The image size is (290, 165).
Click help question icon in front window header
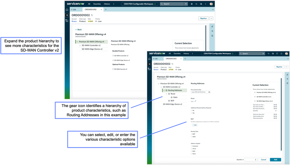pos(277,54)
